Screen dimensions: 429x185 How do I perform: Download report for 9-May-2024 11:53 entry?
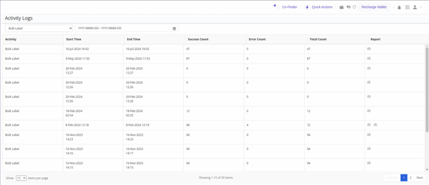369,58
